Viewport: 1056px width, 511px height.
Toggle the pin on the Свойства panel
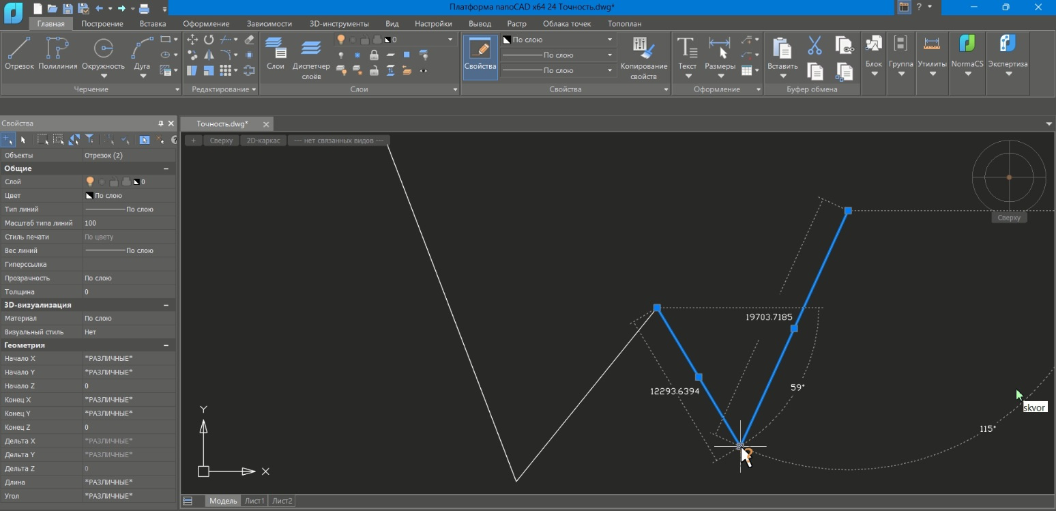pos(161,123)
